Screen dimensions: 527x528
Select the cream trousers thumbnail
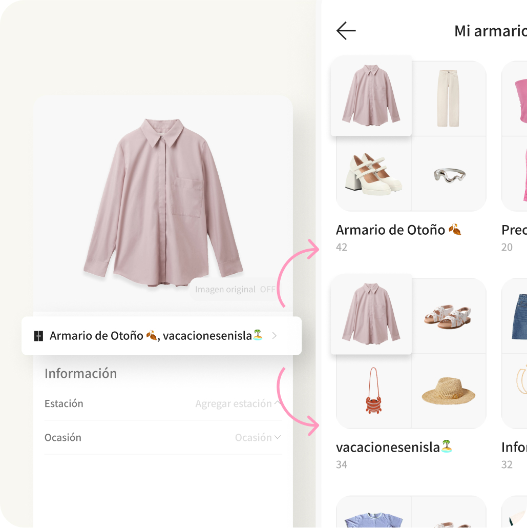[x=448, y=98]
